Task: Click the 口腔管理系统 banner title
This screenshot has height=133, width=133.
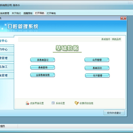Action: tap(23, 27)
